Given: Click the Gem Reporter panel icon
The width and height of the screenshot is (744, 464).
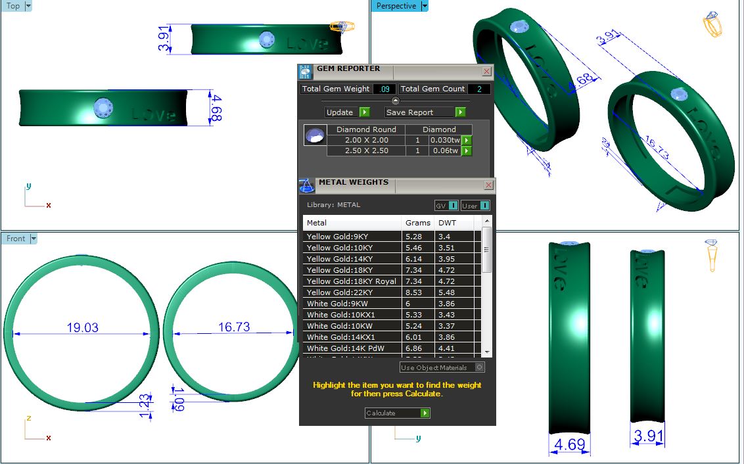Looking at the screenshot, I should (x=305, y=72).
